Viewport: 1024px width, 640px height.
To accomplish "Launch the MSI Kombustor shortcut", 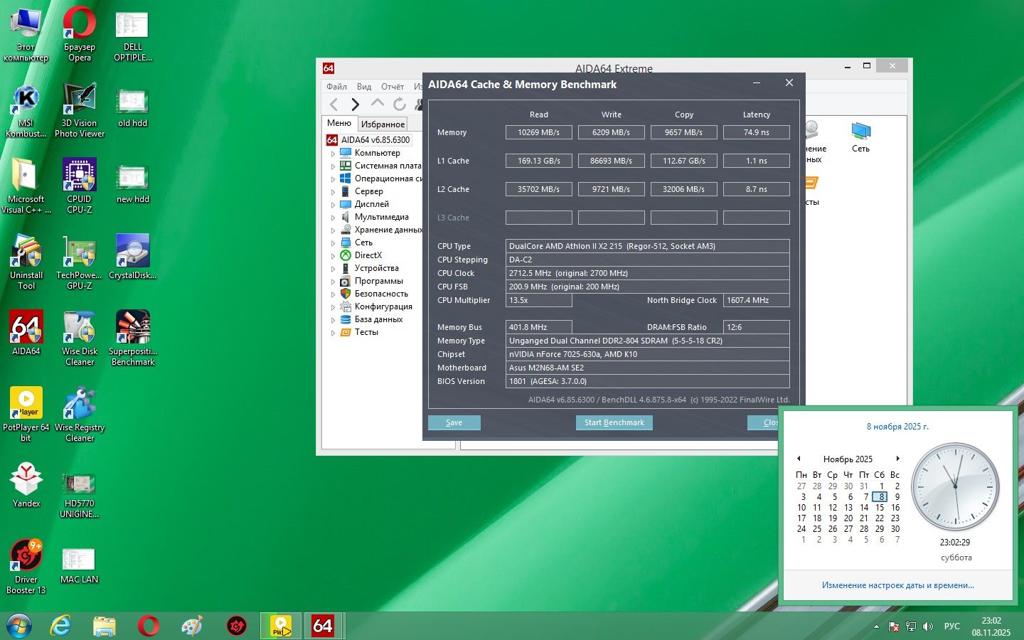I will pos(26,110).
